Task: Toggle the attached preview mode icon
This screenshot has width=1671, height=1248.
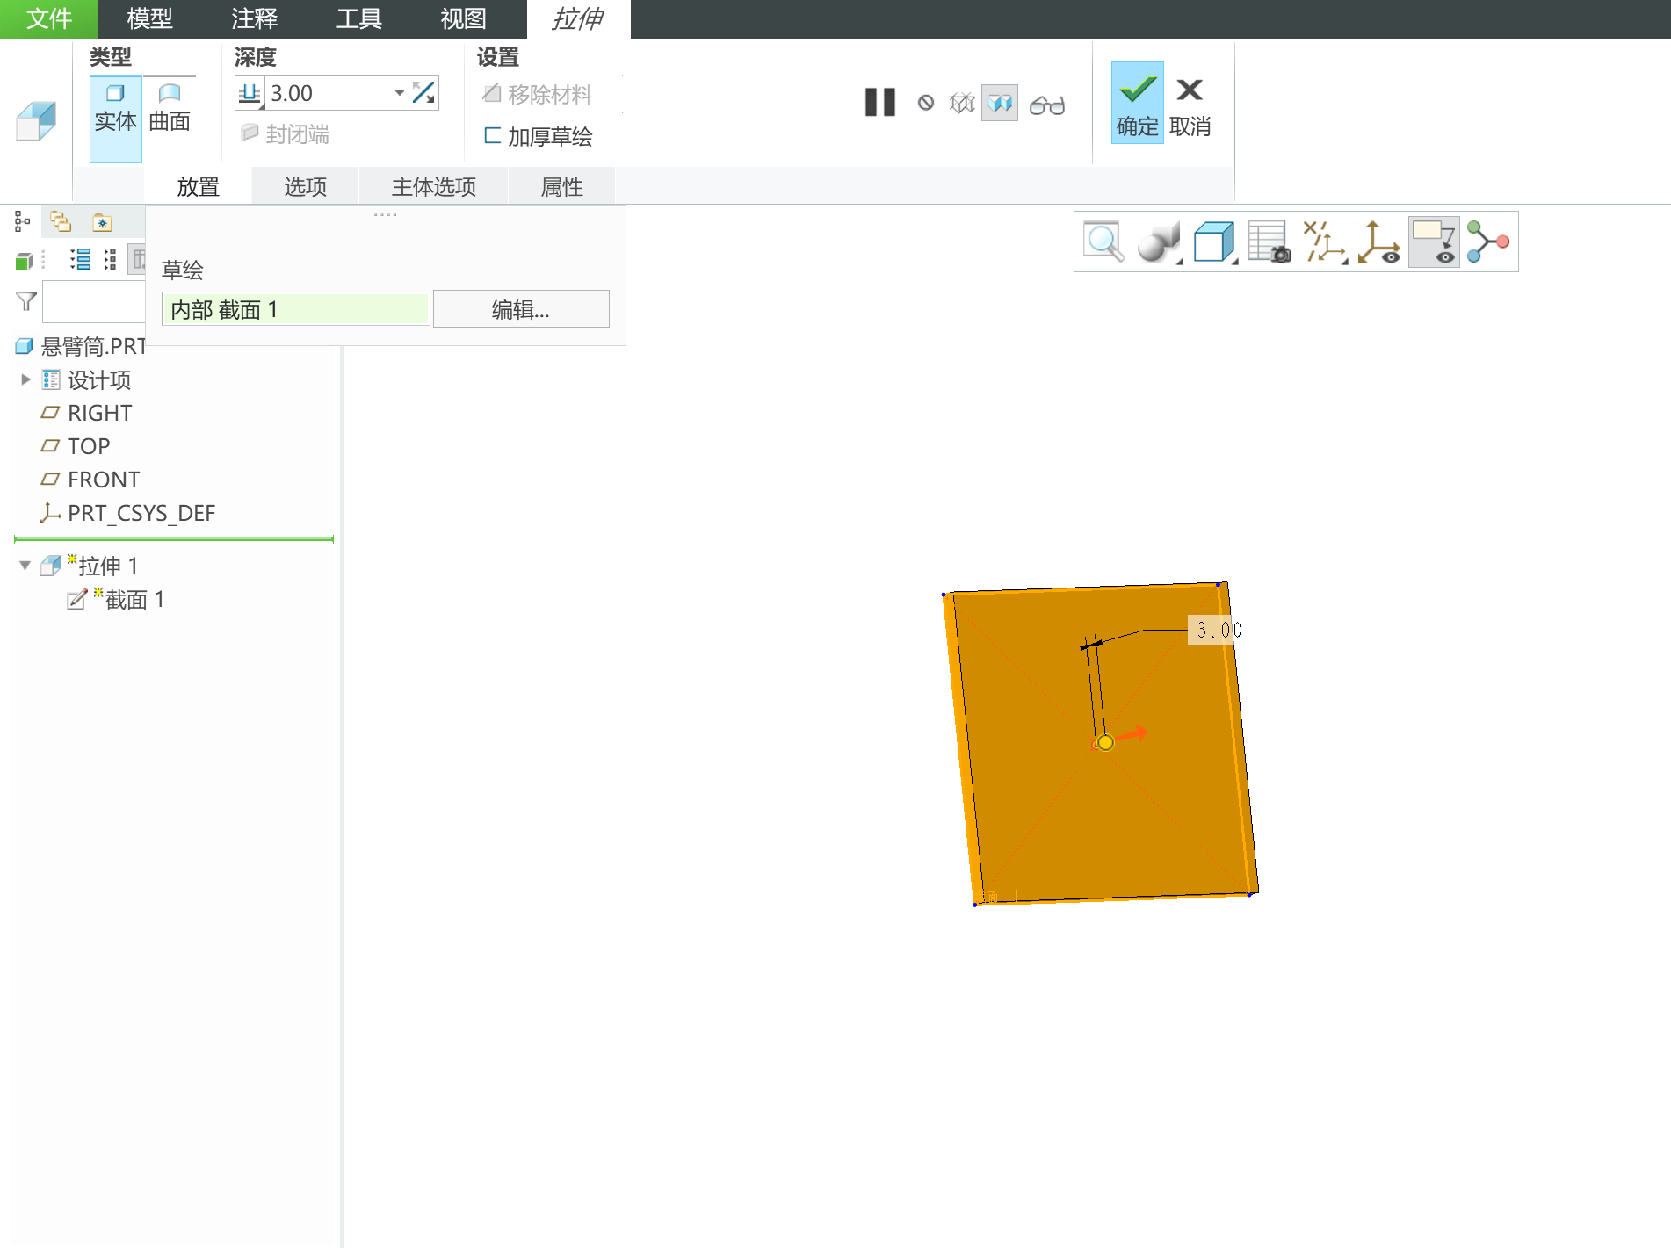Action: 999,104
